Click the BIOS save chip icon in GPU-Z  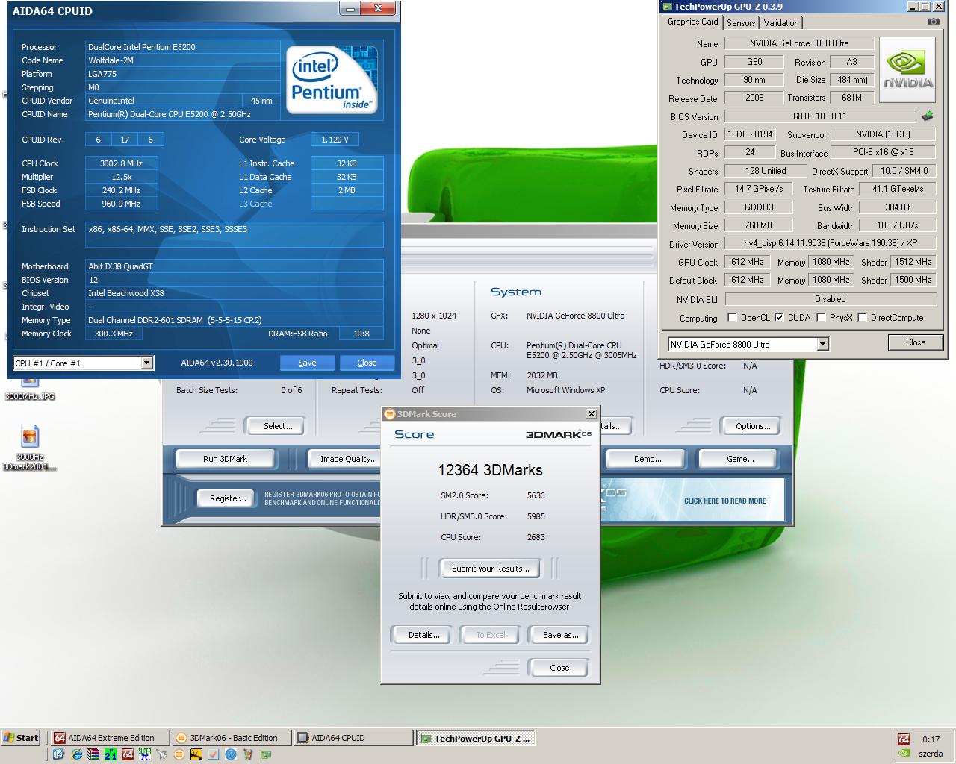928,116
